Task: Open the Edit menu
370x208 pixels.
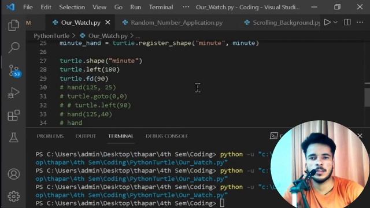Action: coord(46,7)
